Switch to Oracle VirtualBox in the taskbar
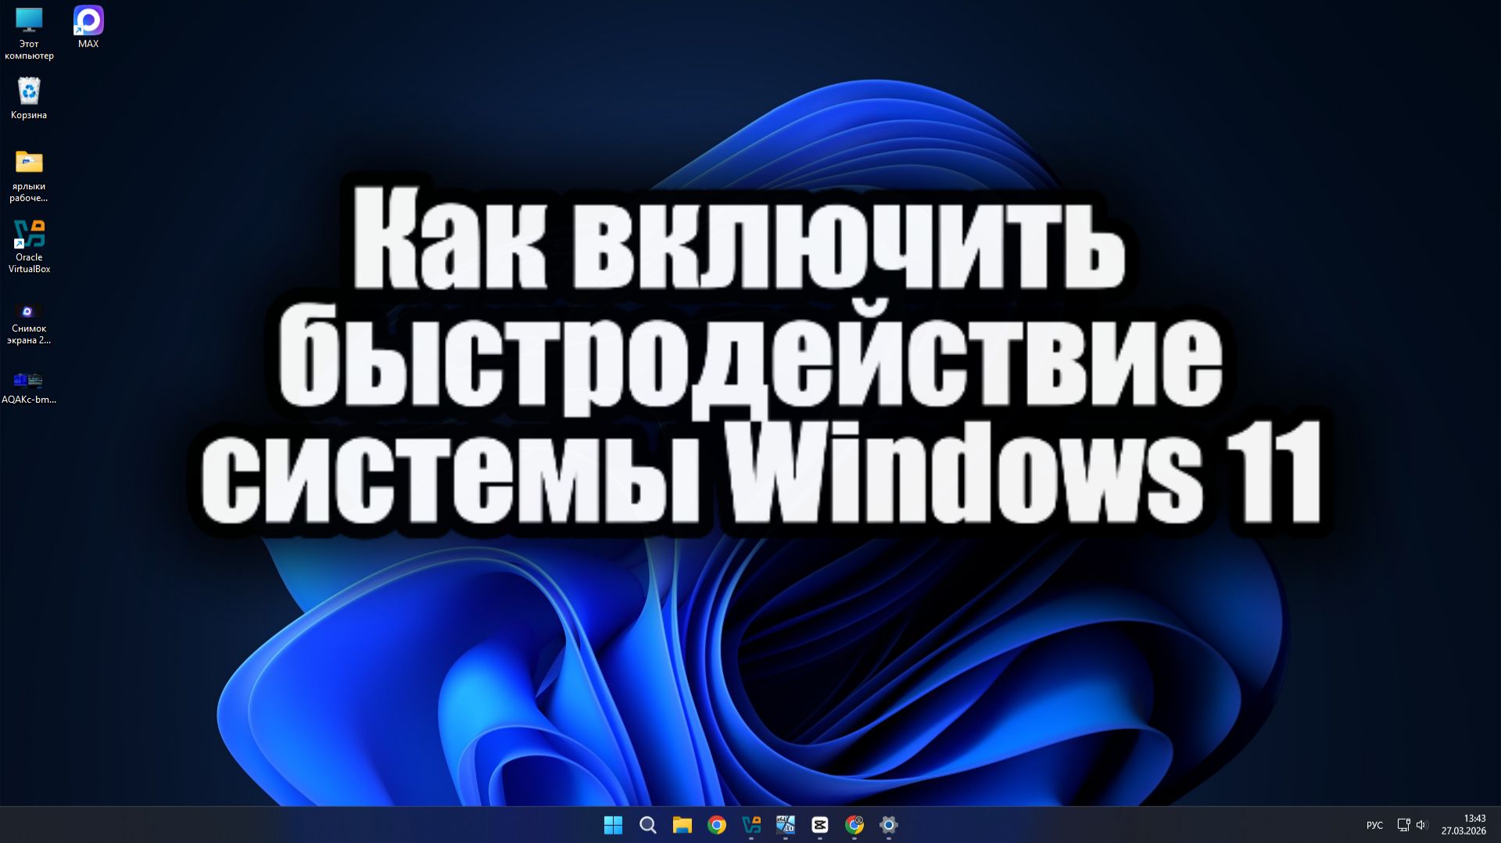 click(750, 824)
